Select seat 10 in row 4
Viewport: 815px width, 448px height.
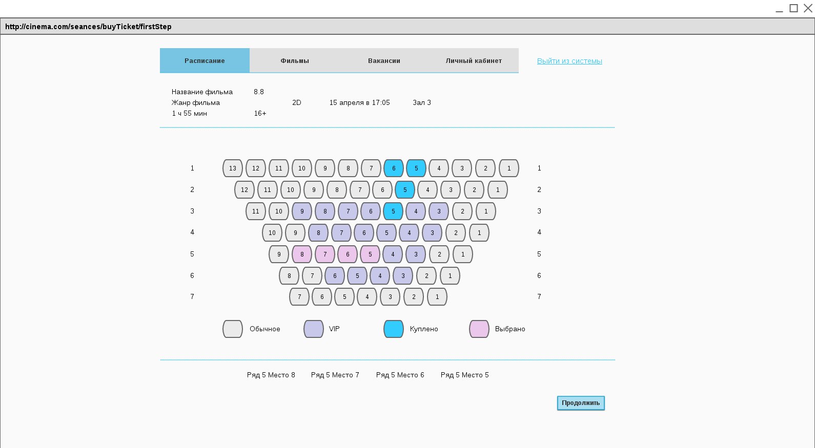point(272,232)
